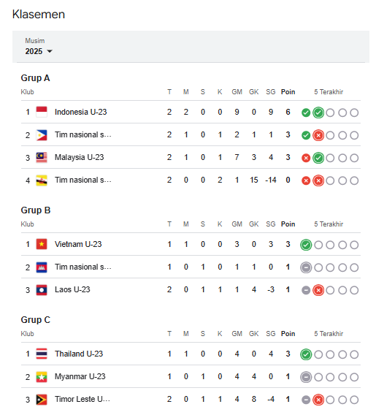Viewport: 376px width, 415px height.
Task: Open the Thailand U-23 team link
Action: click(x=79, y=354)
